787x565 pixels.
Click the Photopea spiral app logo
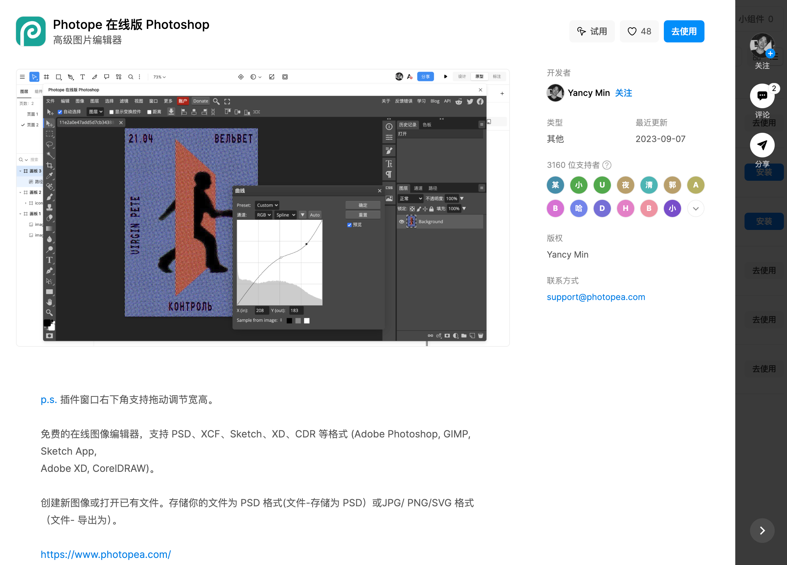[x=30, y=31]
